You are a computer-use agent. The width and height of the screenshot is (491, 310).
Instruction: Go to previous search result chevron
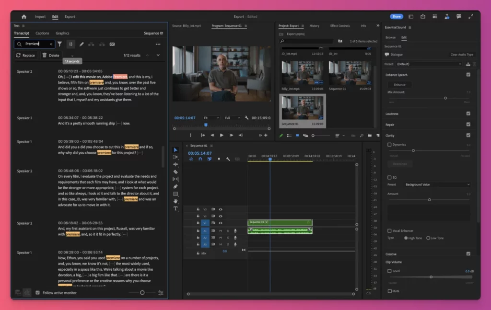[147, 56]
